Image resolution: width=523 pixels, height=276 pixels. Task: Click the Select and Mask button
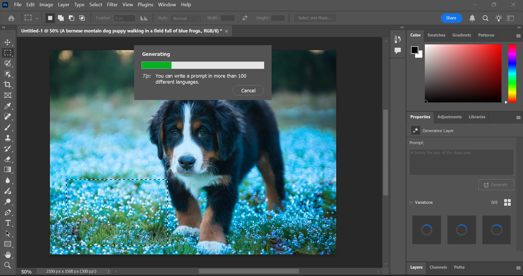tap(315, 18)
